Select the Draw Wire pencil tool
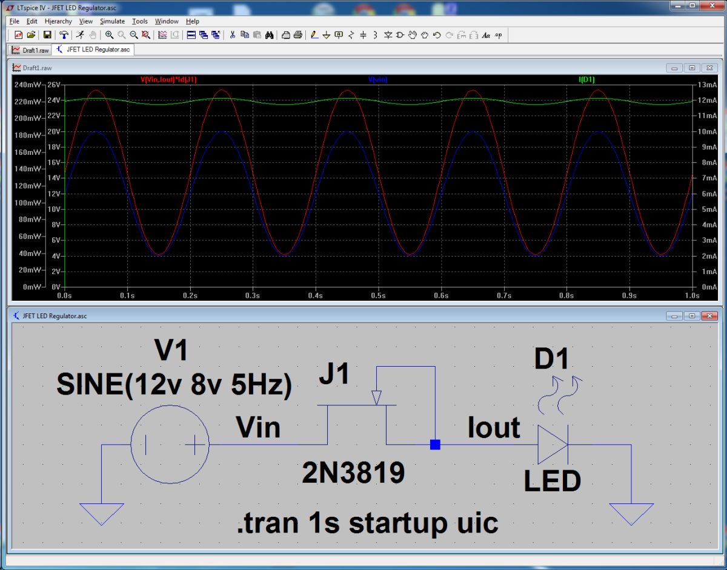The height and width of the screenshot is (570, 727). pyautogui.click(x=314, y=35)
